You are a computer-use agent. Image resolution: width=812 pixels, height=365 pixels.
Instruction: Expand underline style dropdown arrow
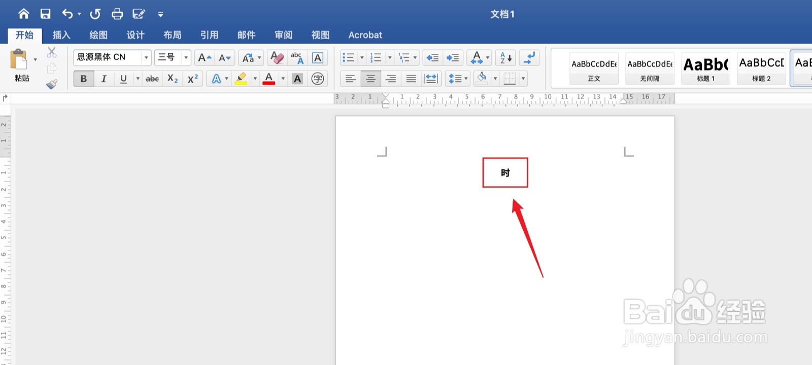[138, 79]
